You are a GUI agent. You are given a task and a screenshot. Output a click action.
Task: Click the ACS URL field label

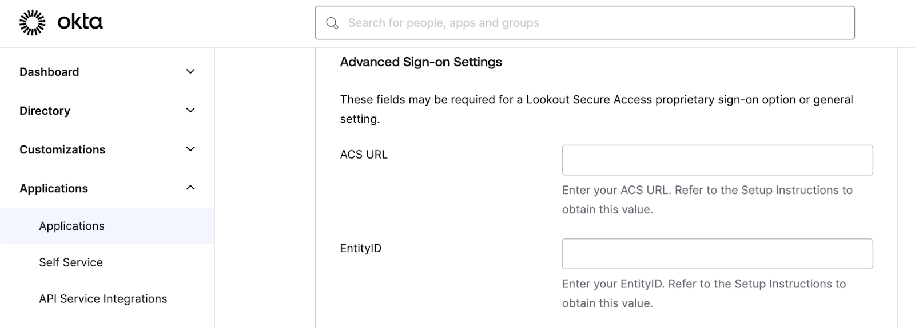tap(364, 155)
